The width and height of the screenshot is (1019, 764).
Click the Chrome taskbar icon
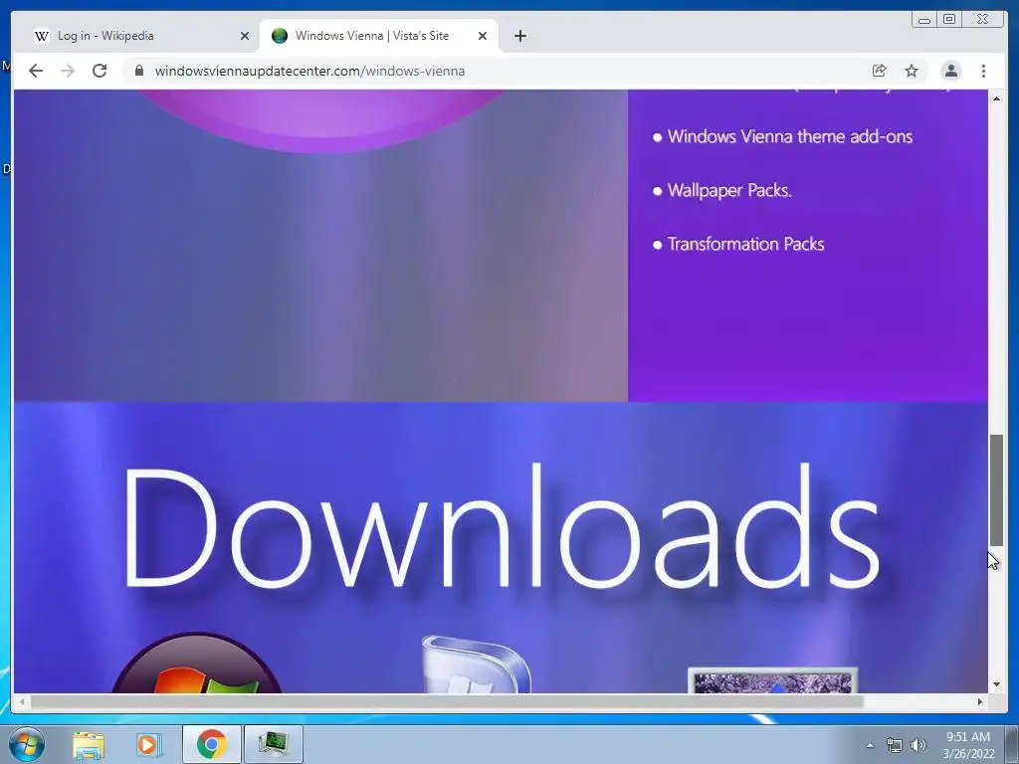pyautogui.click(x=212, y=744)
